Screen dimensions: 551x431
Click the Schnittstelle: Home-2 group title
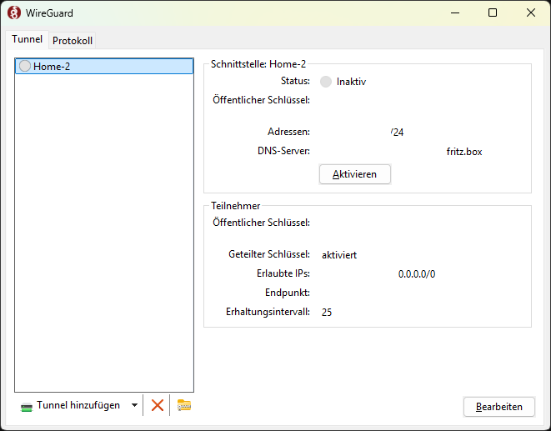(x=258, y=64)
